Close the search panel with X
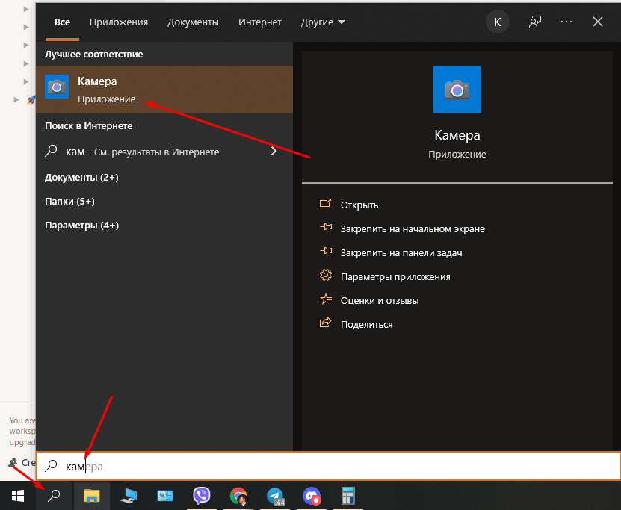621x510 pixels. pyautogui.click(x=598, y=22)
